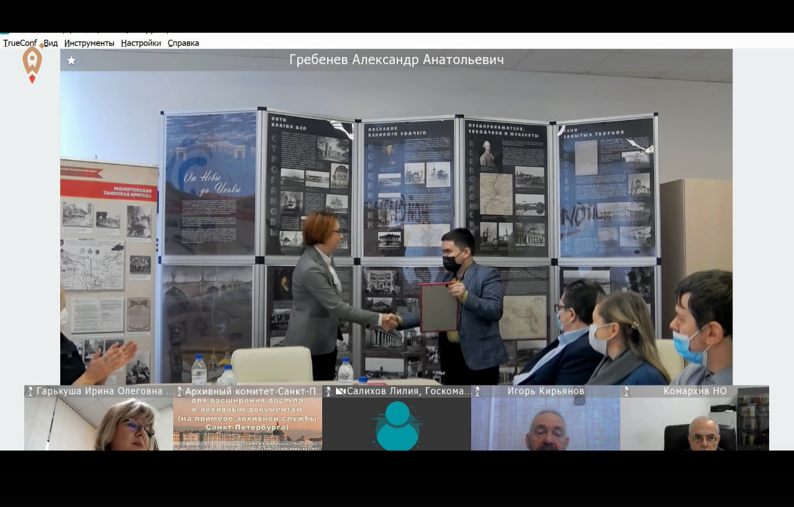Click the camera-off icon beside Салихов Лилия
This screenshot has width=794, height=507.
coord(340,392)
